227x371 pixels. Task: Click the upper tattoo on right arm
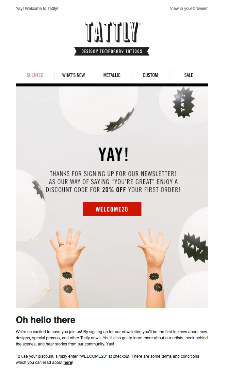coord(154,276)
